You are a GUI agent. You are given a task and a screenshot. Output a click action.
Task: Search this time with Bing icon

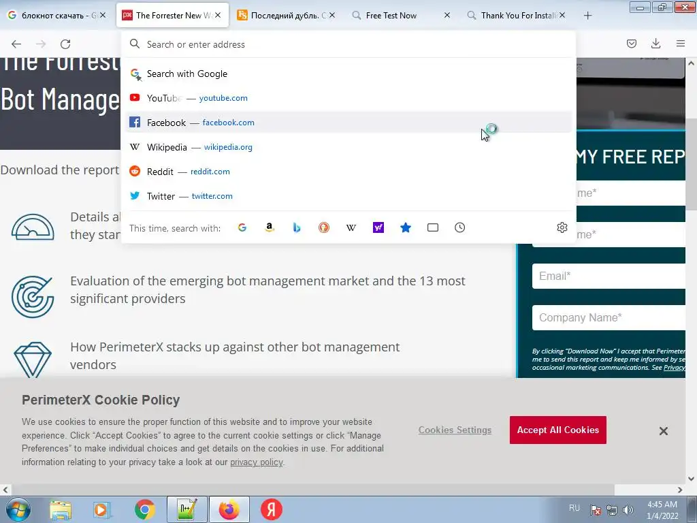(x=297, y=227)
